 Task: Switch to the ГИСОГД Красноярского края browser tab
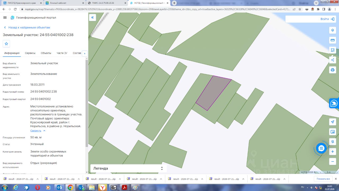click(22, 3)
